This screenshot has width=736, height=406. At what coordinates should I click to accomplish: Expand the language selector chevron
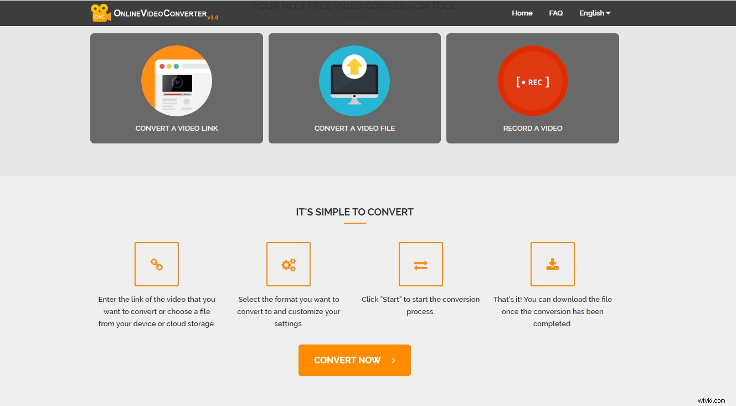coord(609,13)
